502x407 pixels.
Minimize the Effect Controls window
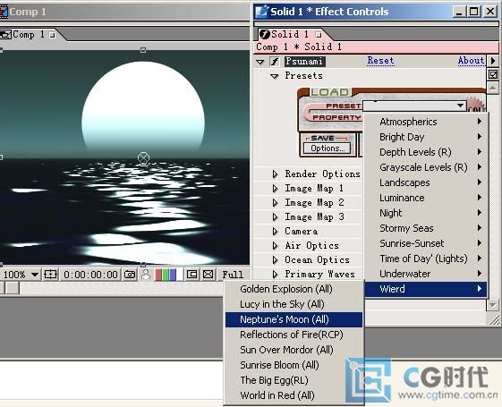[459, 12]
